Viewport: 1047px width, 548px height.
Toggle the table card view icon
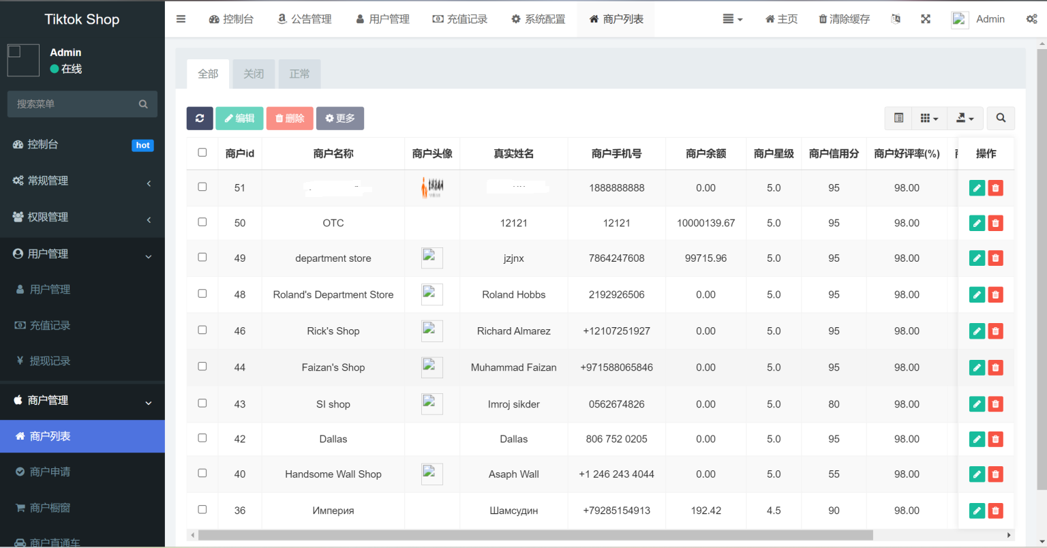(898, 119)
